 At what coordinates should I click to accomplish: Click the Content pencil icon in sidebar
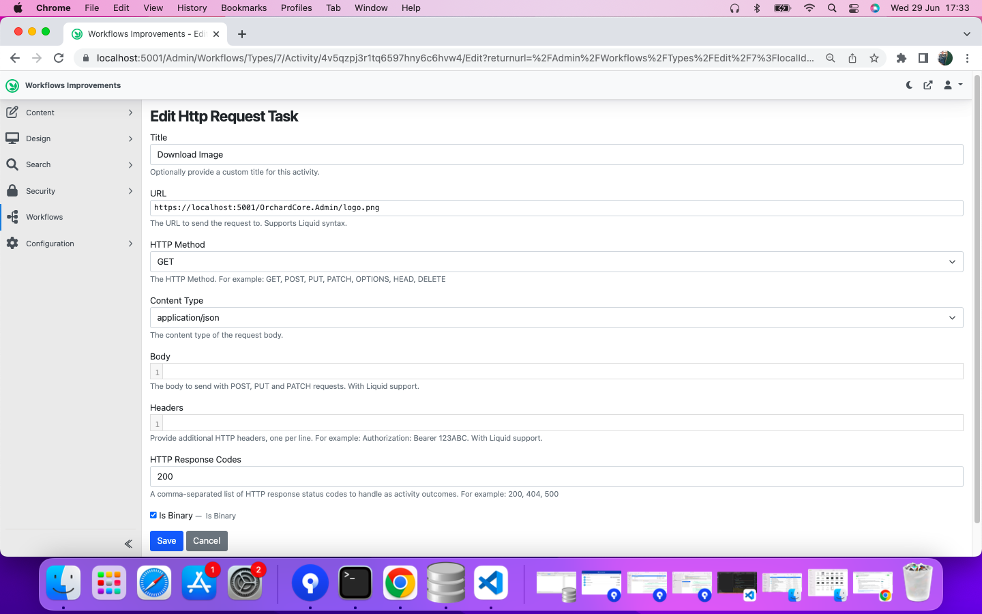[12, 113]
